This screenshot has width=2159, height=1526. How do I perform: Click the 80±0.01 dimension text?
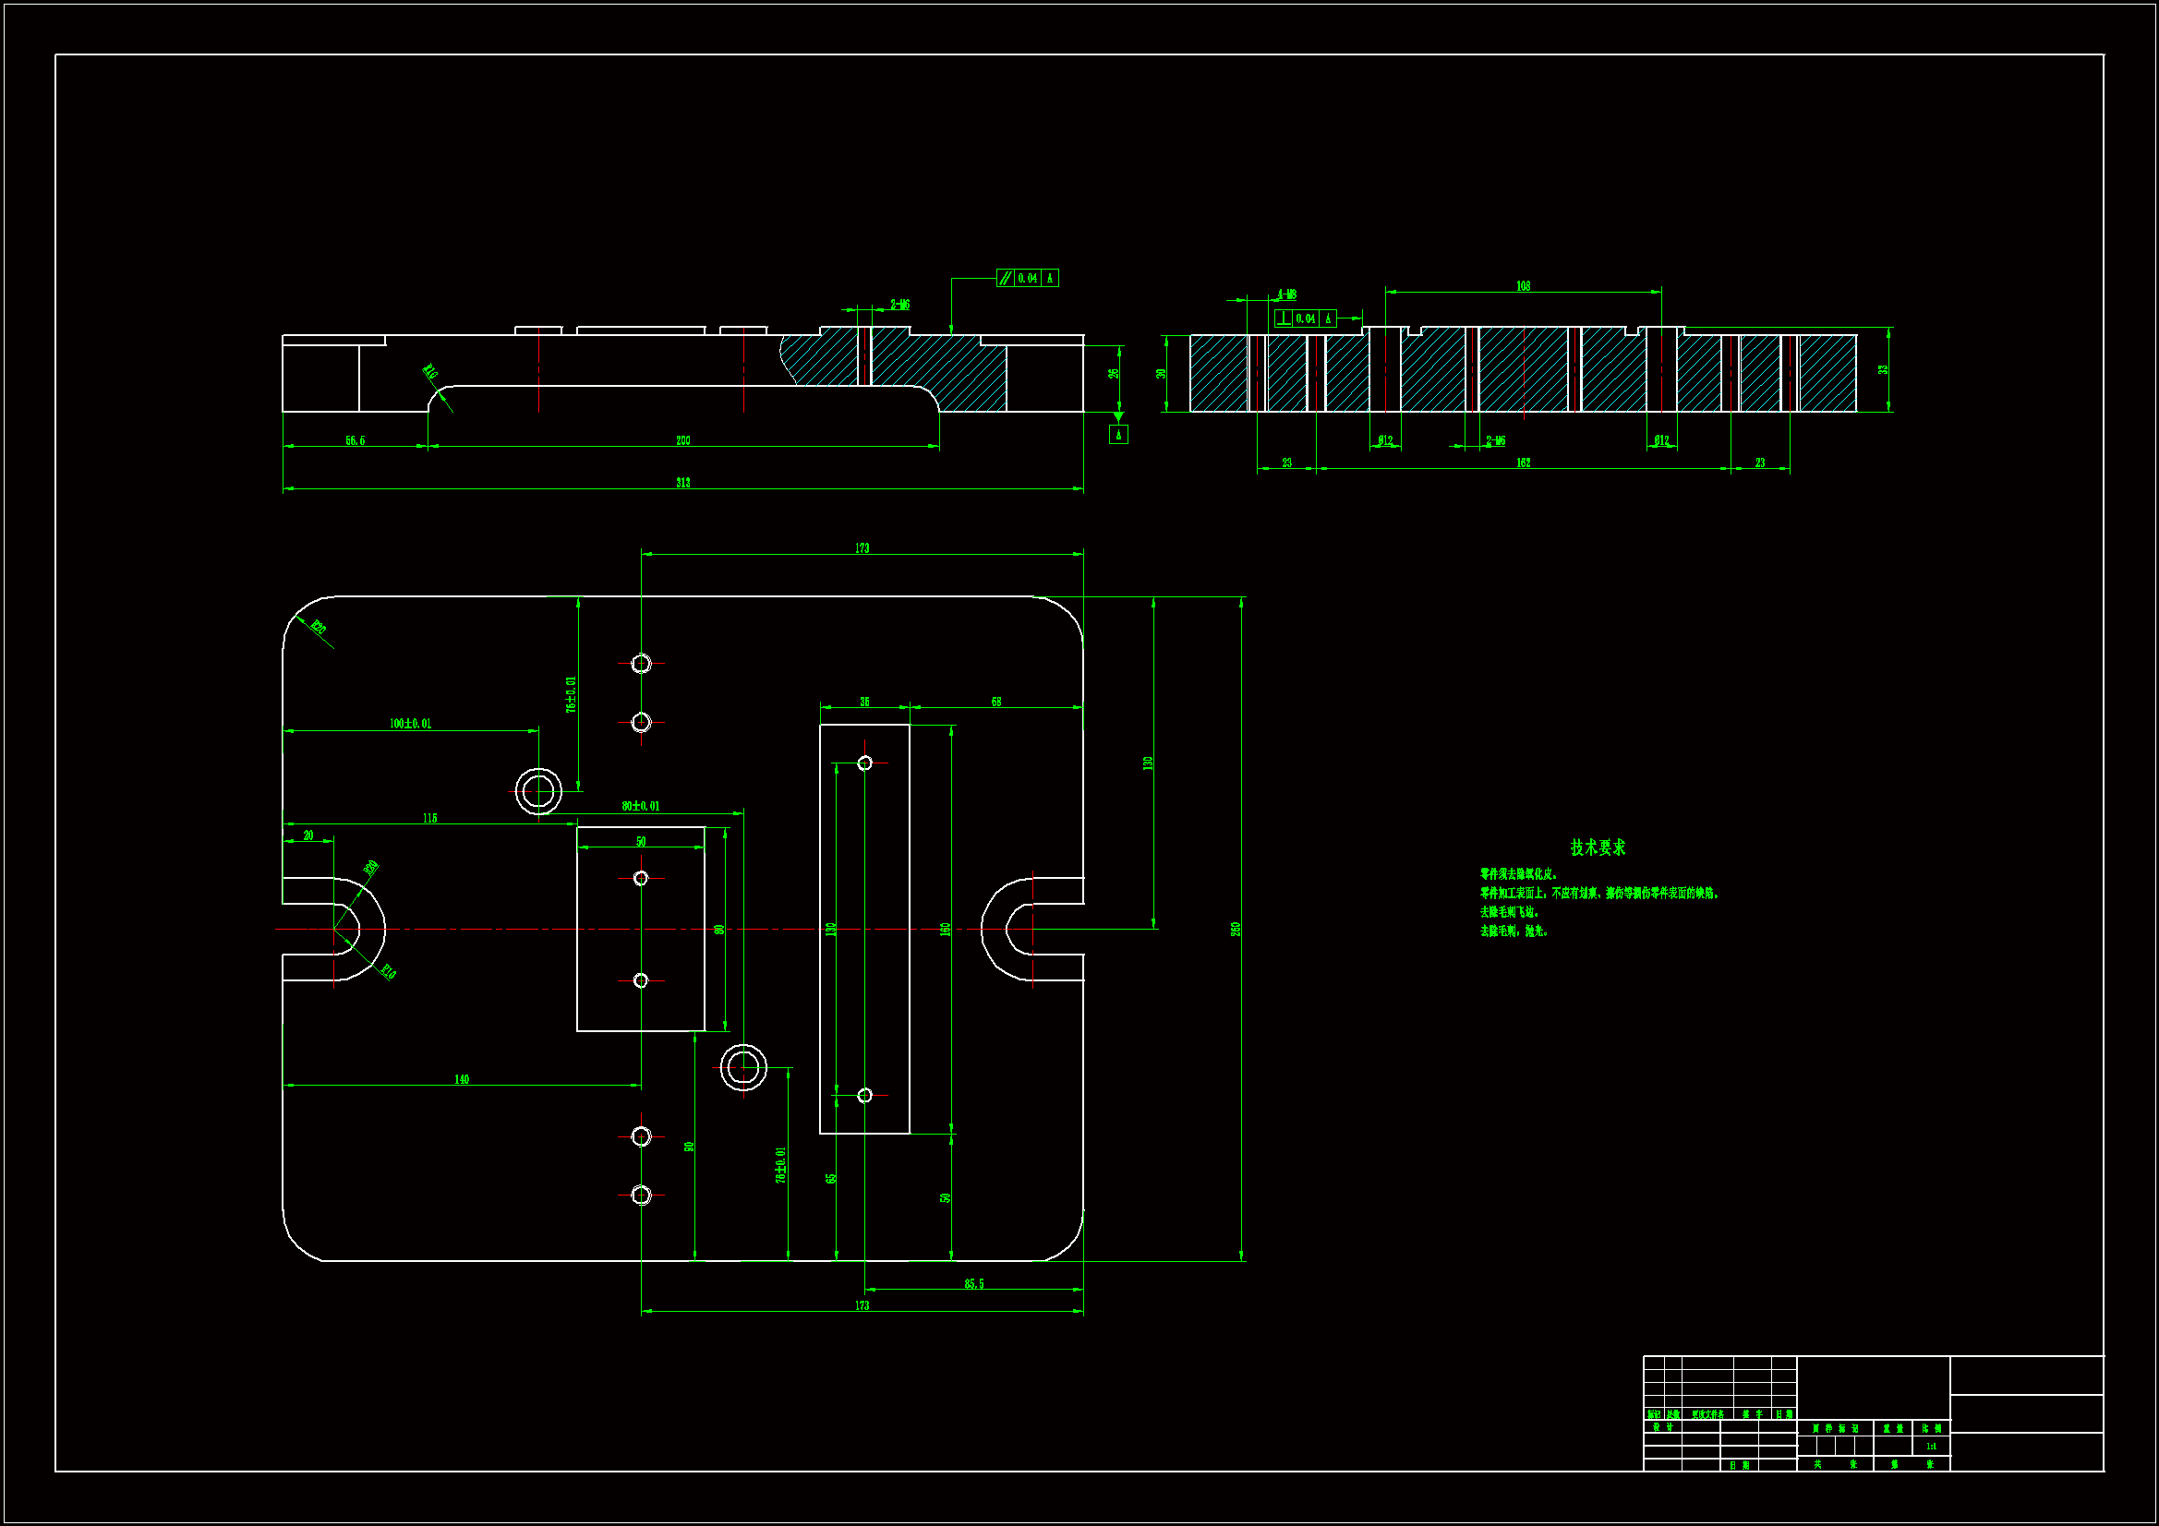point(640,806)
